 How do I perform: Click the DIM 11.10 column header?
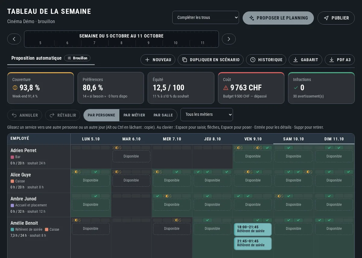pos(334,139)
